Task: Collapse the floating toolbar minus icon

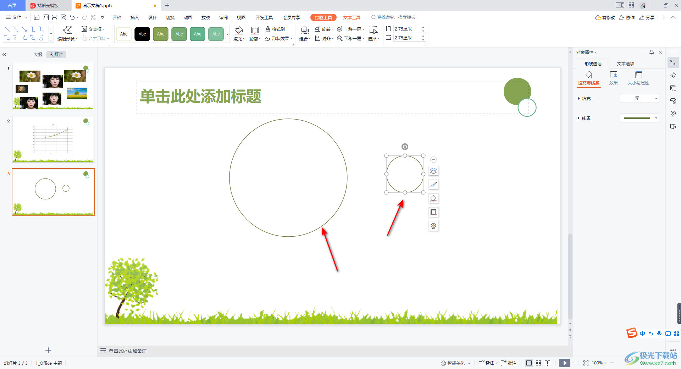Action: tap(433, 160)
